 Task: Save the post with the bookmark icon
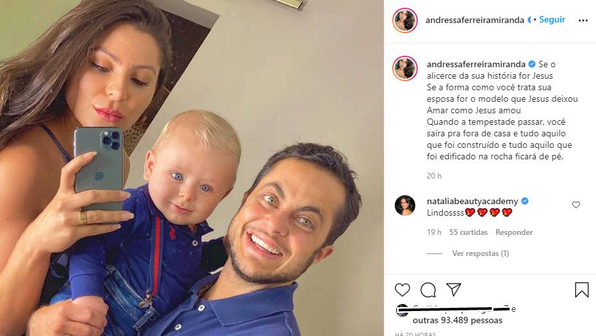click(x=581, y=290)
